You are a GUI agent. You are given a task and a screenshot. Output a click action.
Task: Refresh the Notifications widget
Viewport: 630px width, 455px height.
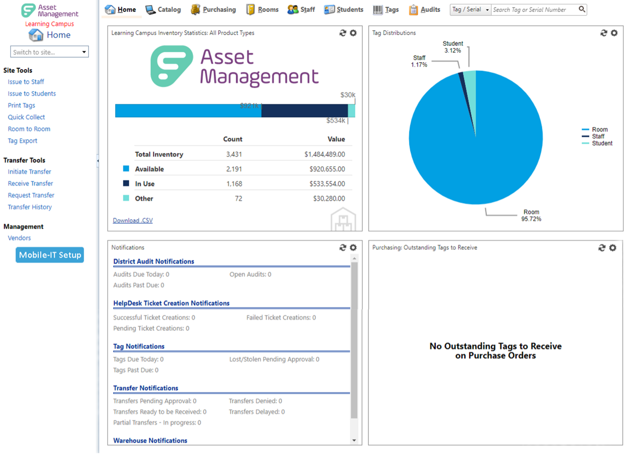point(343,248)
